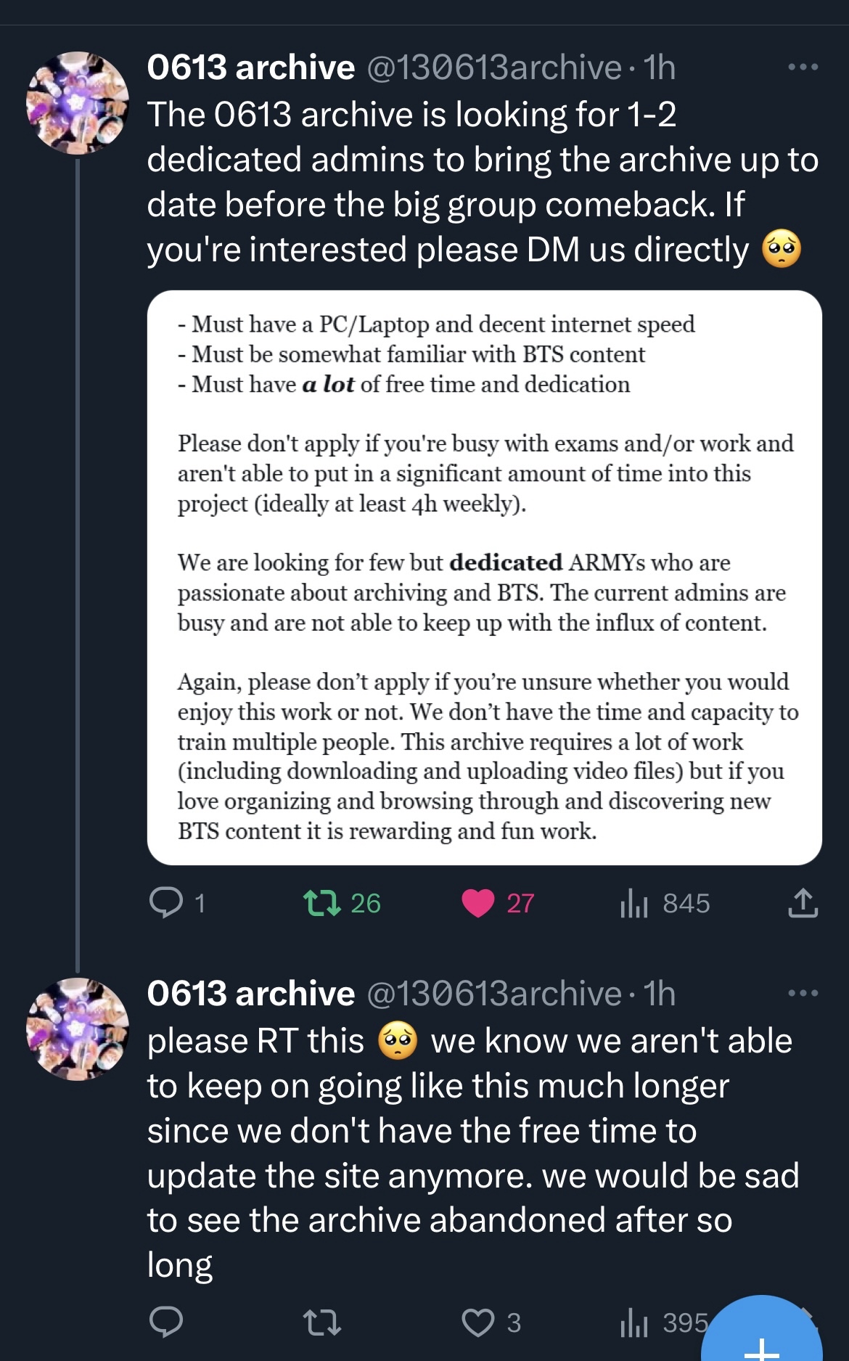Open @130613archive handle on first tweet
This screenshot has width=849, height=1361.
pos(493,68)
